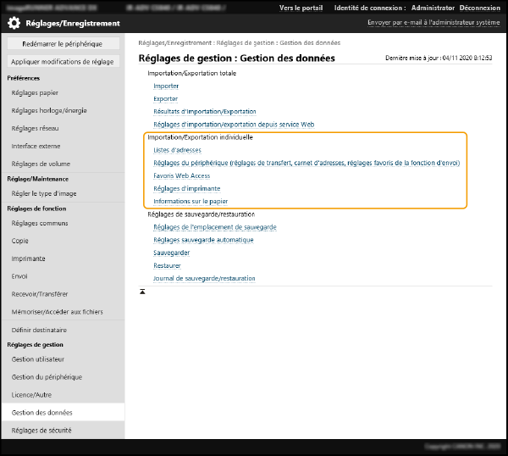The width and height of the screenshot is (508, 456).
Task: Open Vers le portail link
Action: pos(301,8)
